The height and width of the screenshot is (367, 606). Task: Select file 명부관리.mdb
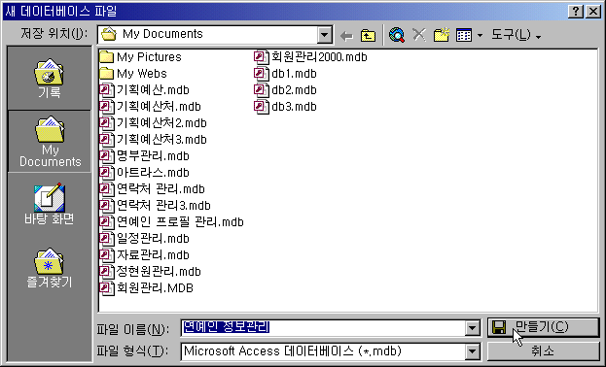(x=144, y=156)
